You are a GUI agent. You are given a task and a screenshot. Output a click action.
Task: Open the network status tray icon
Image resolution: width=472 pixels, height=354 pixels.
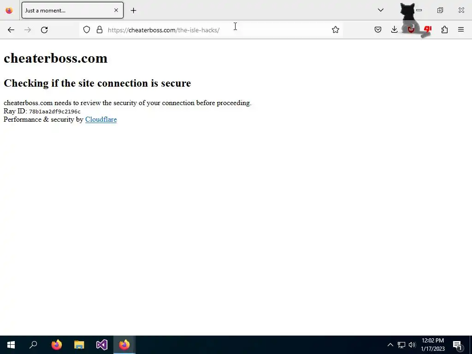[401, 345]
